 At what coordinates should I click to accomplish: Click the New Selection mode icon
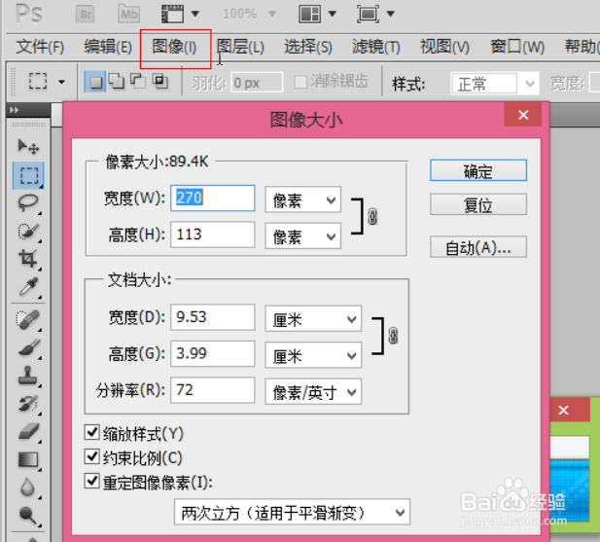point(95,81)
